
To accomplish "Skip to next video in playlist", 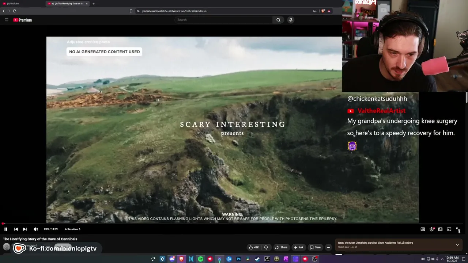I will pos(25,229).
